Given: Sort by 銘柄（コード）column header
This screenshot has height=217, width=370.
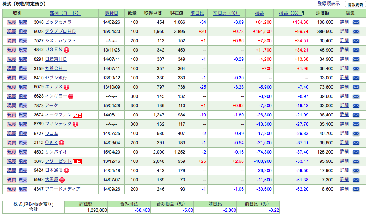Looking at the screenshot, I should coord(65,13).
